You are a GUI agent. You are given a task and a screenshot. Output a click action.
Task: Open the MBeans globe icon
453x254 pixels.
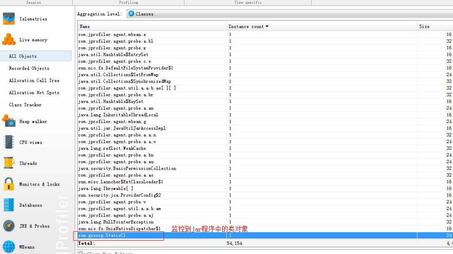point(9,247)
